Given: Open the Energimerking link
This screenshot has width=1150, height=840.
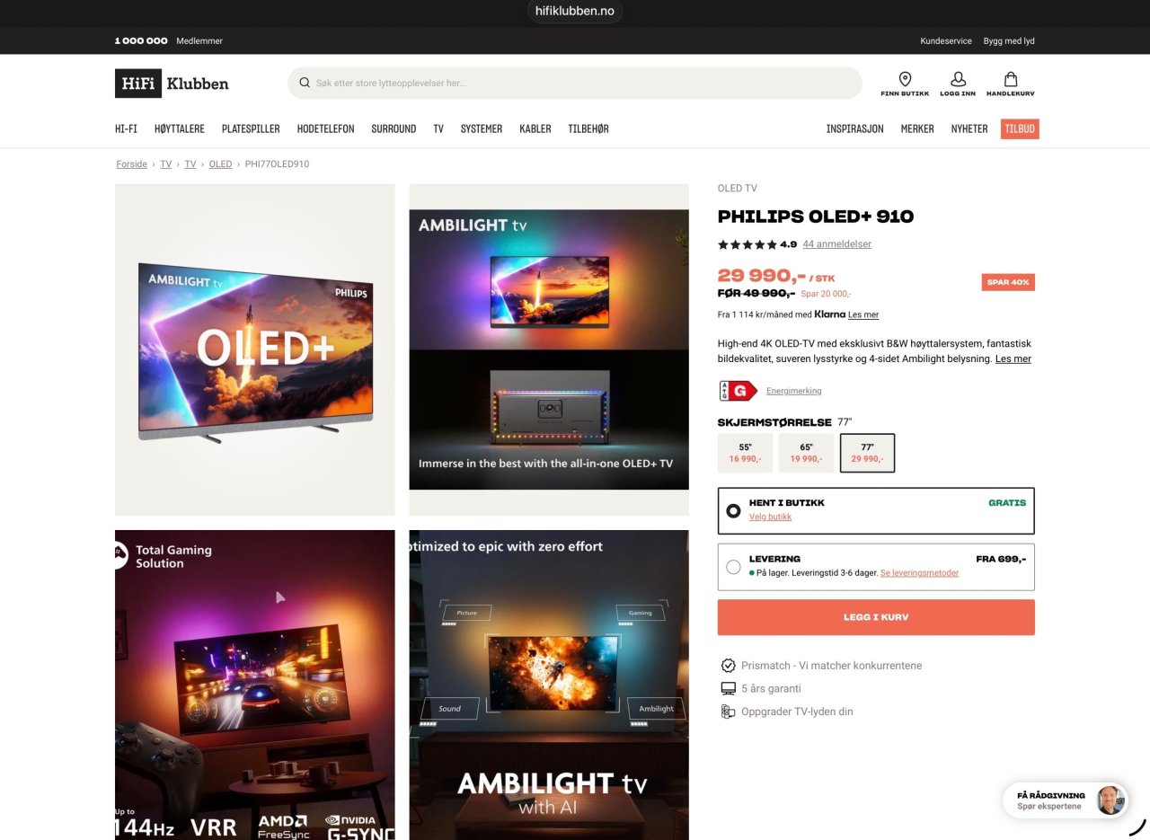Looking at the screenshot, I should 794,391.
